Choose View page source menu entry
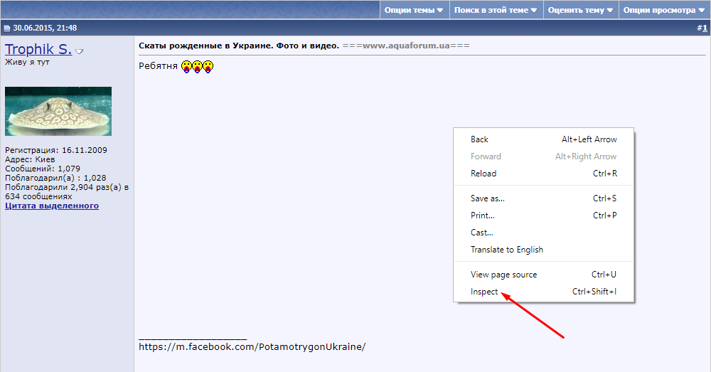711x372 pixels. (503, 275)
